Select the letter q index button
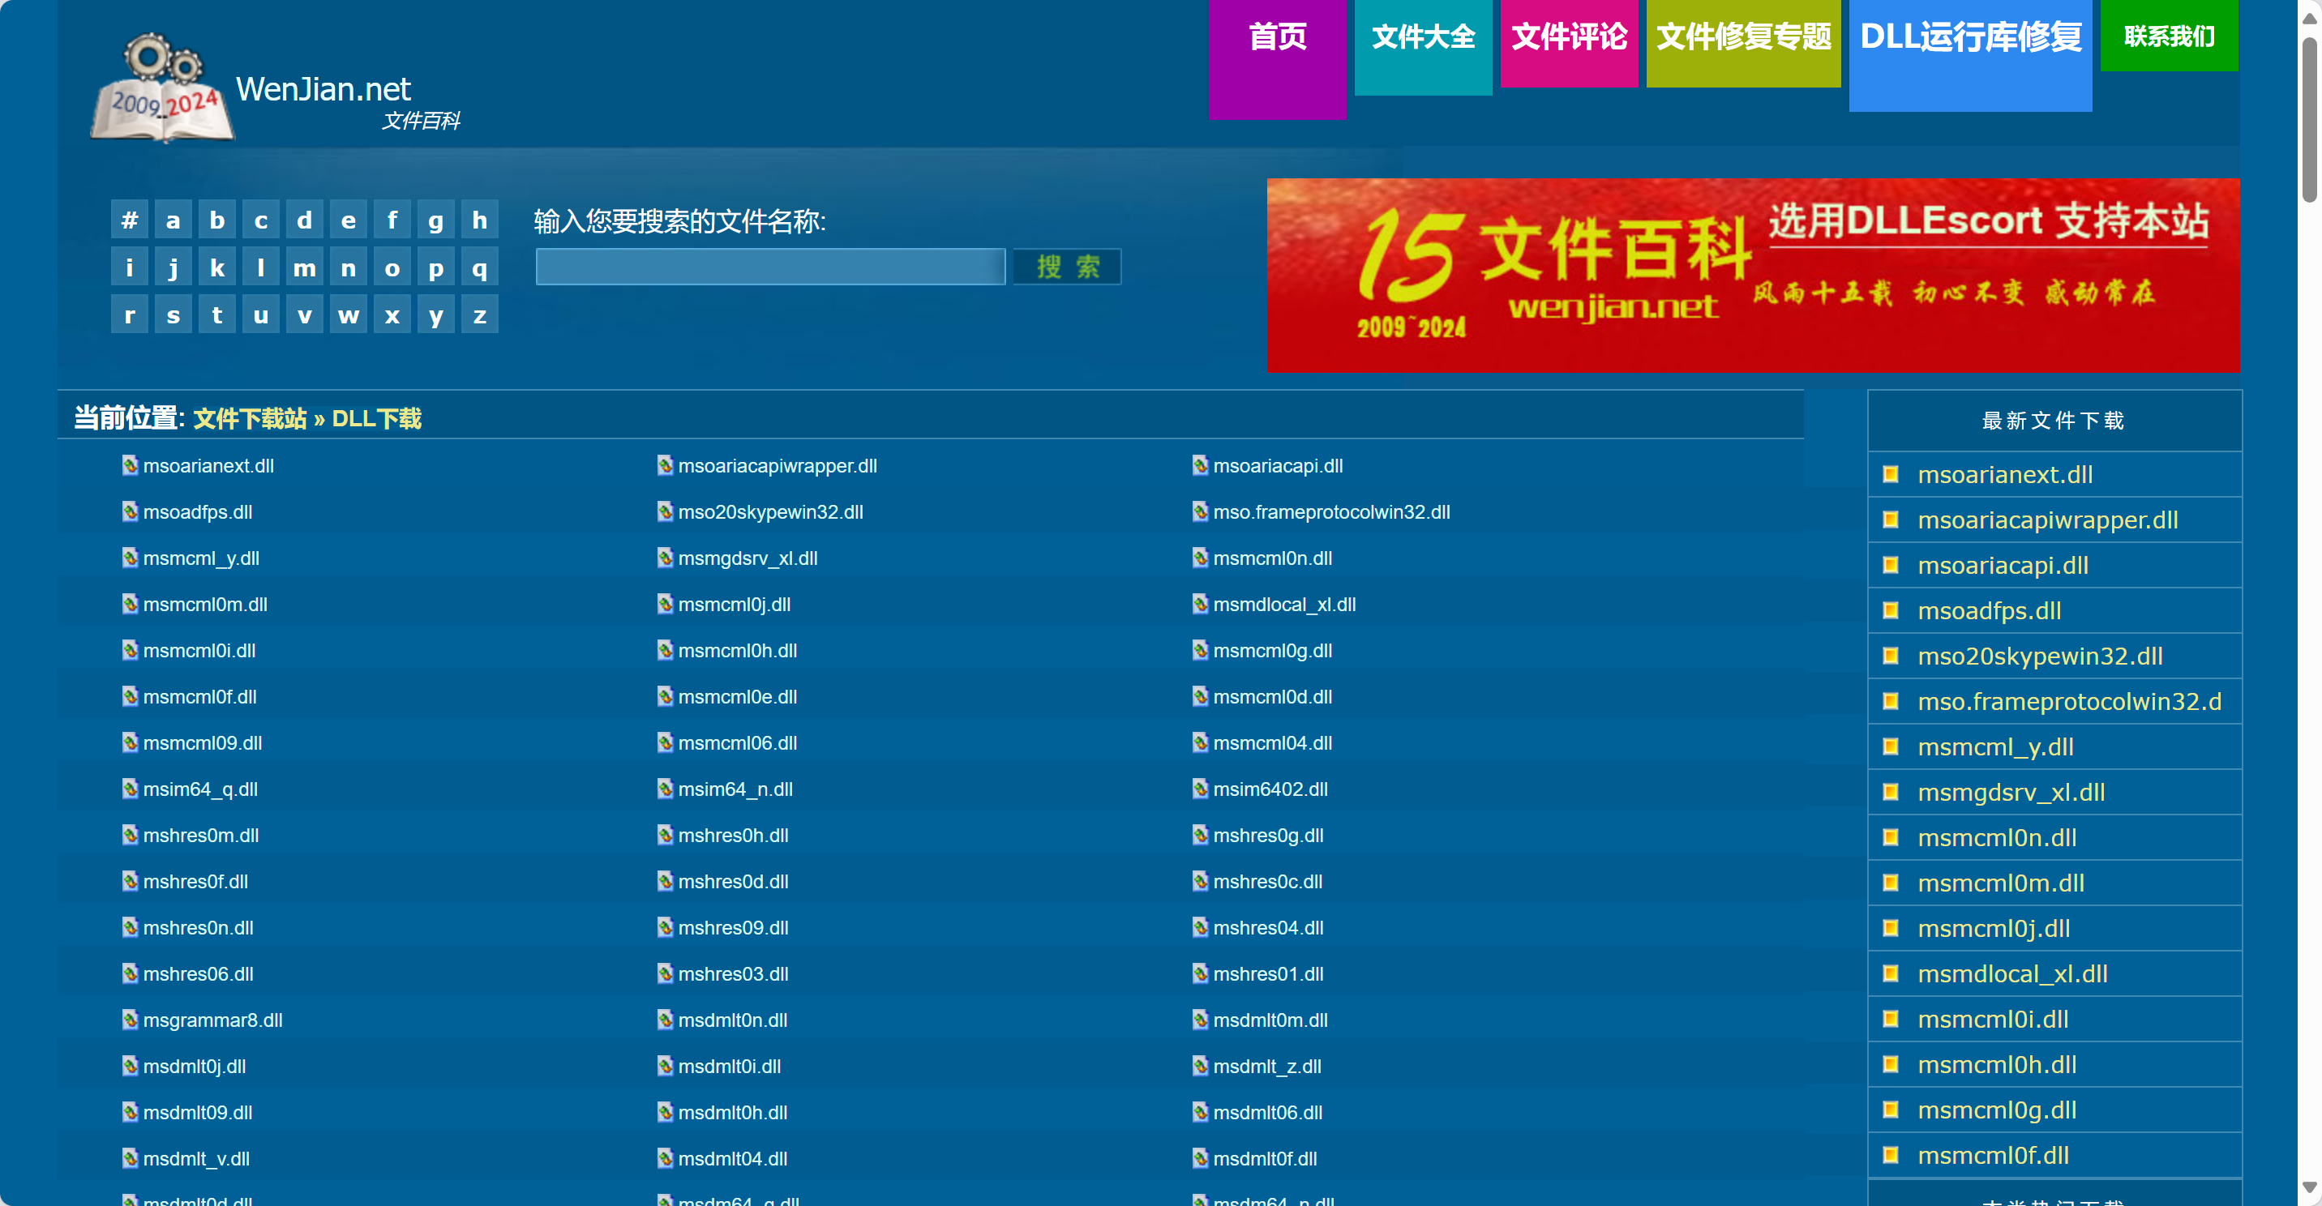 click(479, 267)
